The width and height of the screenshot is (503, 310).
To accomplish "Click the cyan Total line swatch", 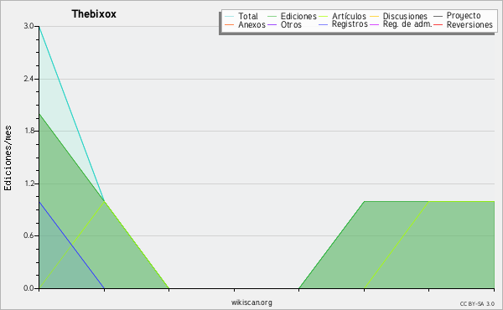I will pyautogui.click(x=229, y=17).
